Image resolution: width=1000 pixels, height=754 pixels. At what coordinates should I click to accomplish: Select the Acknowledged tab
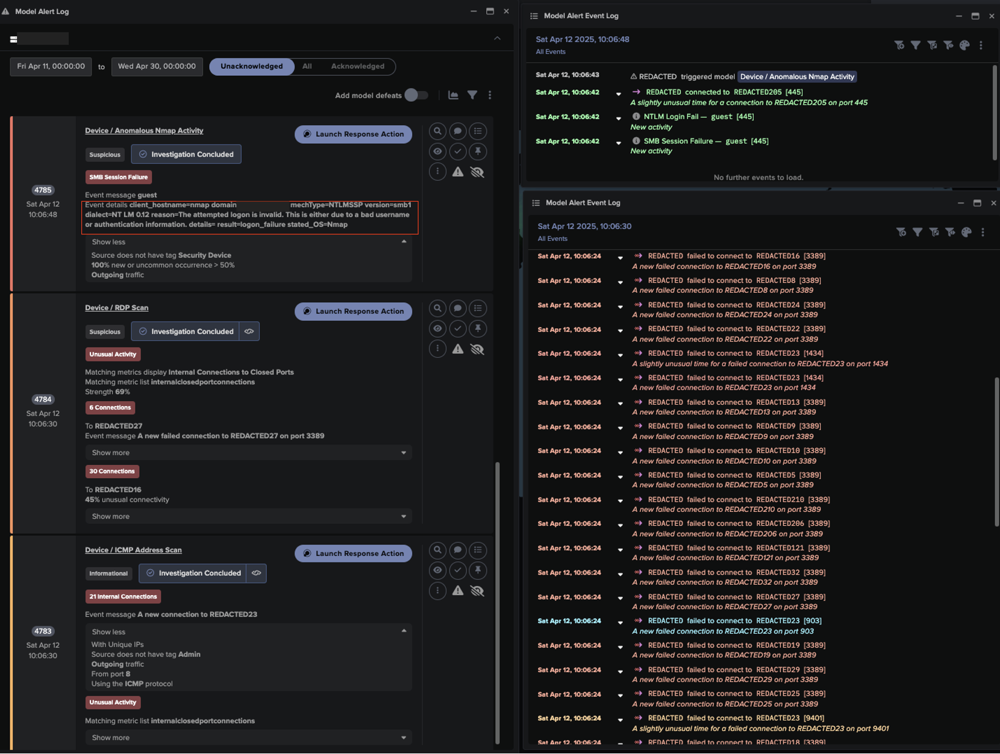pyautogui.click(x=357, y=66)
